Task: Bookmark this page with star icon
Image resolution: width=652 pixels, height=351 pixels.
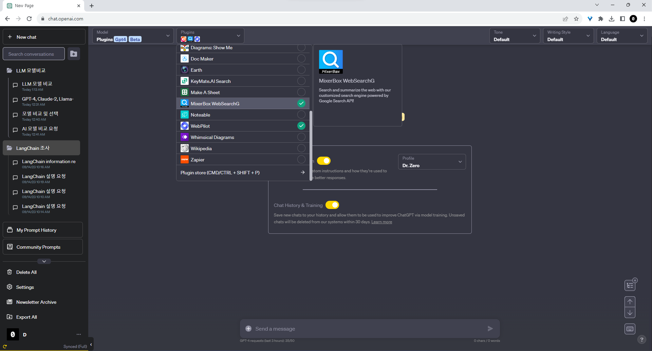Action: click(576, 19)
